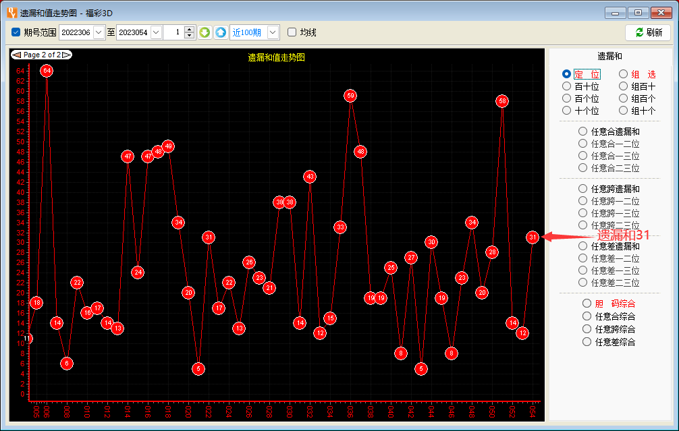Select the 百十位 radio option
679x431 pixels.
(x=567, y=86)
